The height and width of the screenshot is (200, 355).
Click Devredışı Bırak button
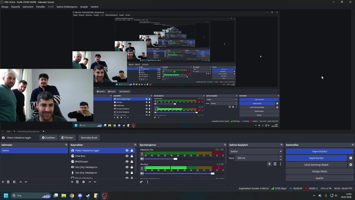coord(89,138)
